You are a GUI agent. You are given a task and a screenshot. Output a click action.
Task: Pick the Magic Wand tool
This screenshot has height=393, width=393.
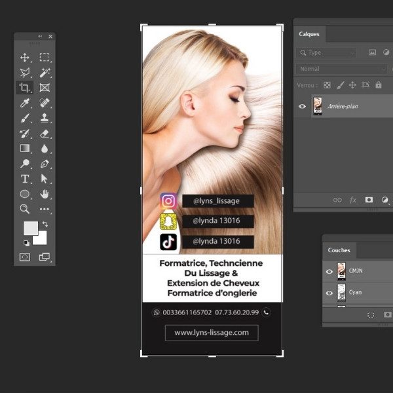click(x=45, y=72)
